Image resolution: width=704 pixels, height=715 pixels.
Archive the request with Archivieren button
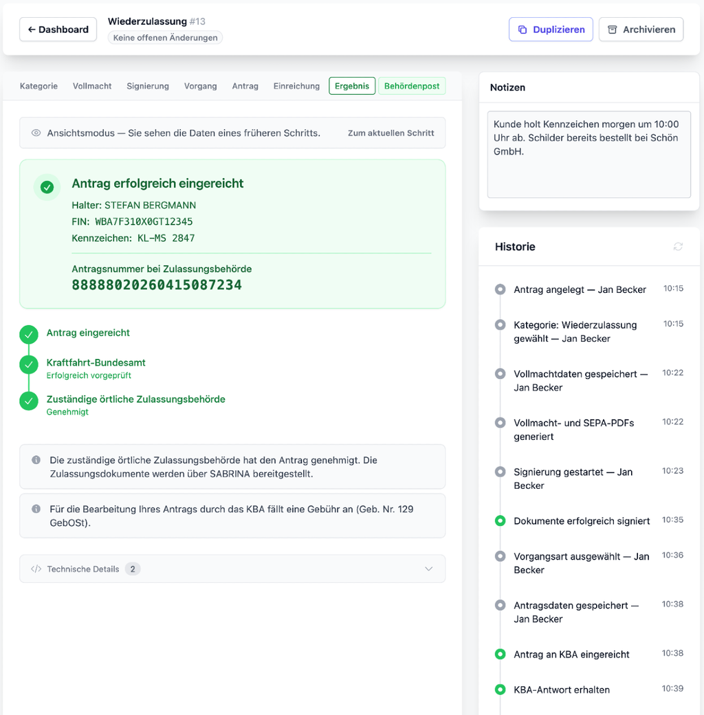pyautogui.click(x=641, y=29)
